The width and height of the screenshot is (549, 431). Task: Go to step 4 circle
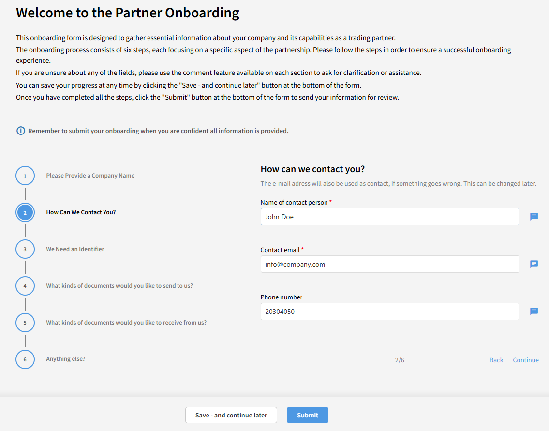pyautogui.click(x=25, y=286)
